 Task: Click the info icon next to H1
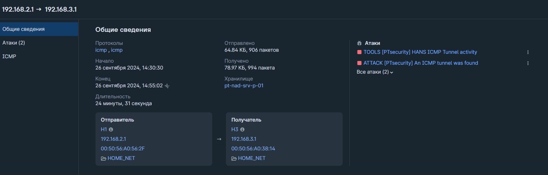tap(111, 129)
